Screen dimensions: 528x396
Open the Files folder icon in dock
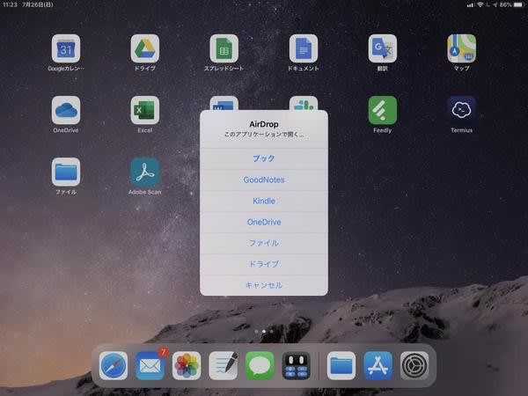(x=341, y=366)
